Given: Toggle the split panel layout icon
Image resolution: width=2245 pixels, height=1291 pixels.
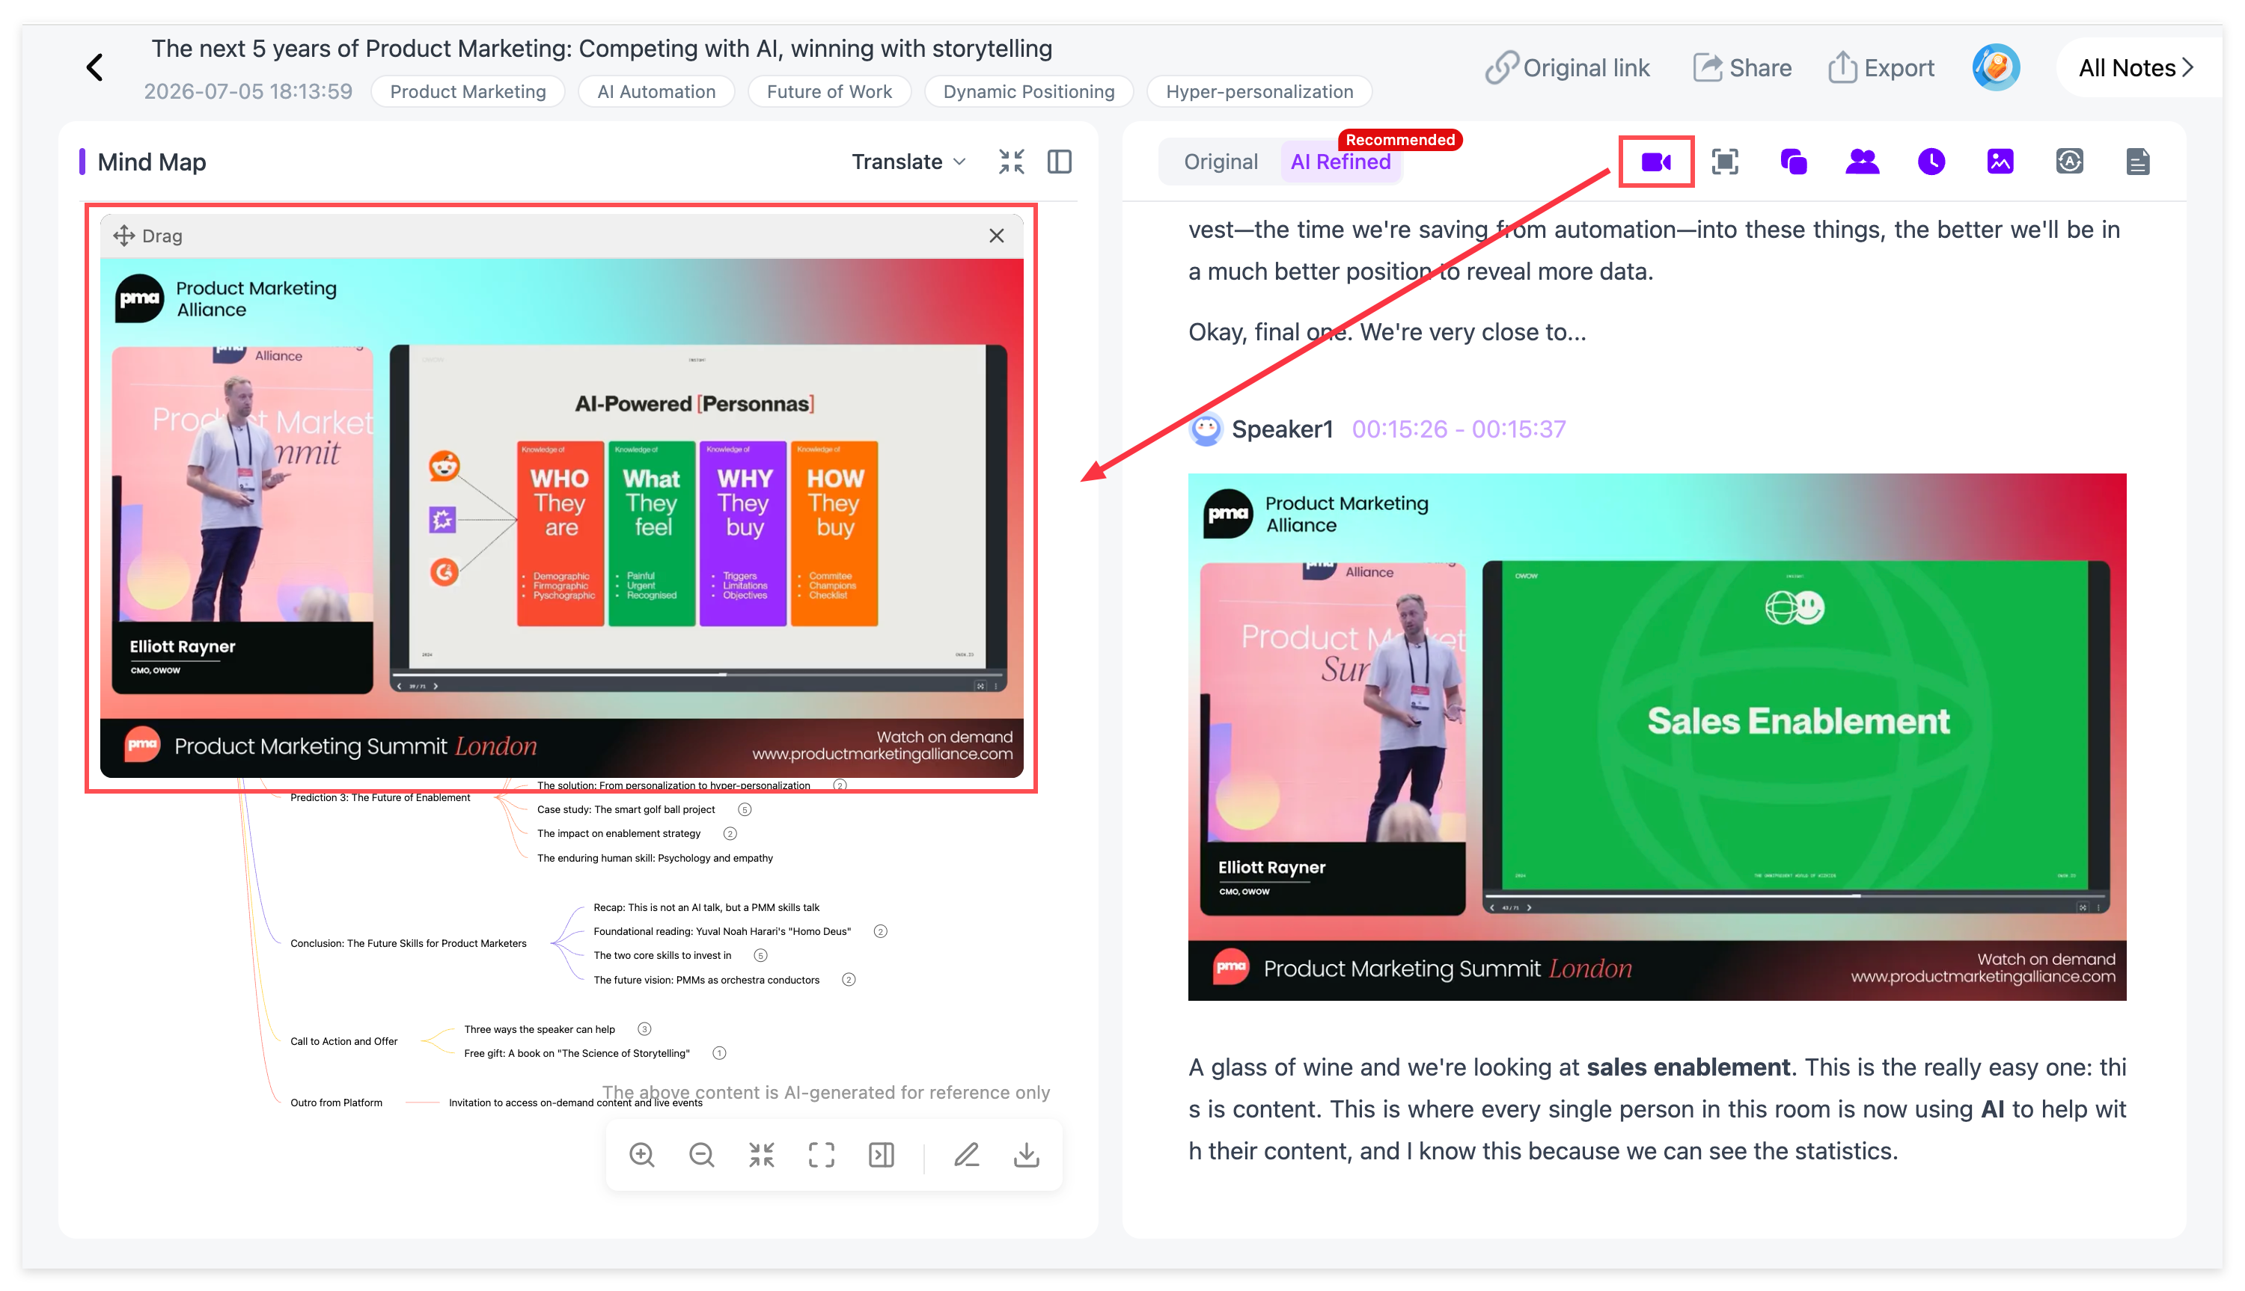Looking at the screenshot, I should (1059, 162).
